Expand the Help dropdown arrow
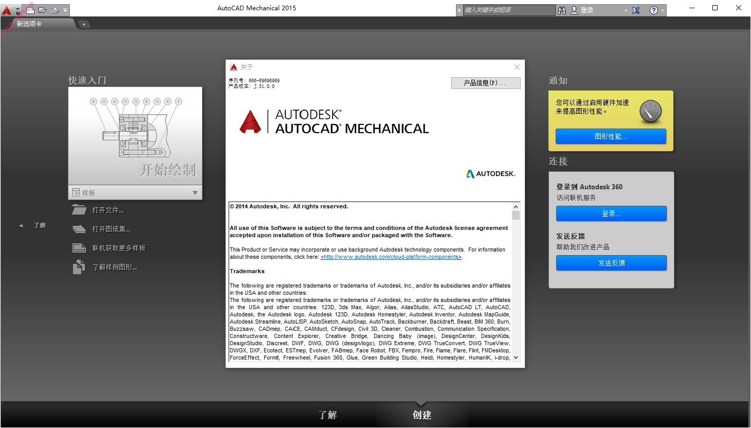 click(663, 10)
